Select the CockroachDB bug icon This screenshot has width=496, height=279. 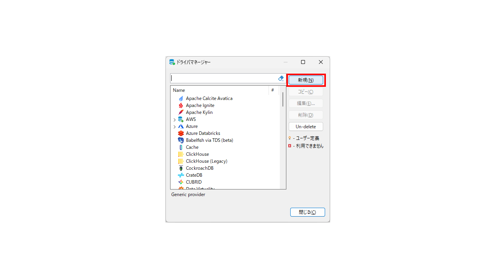(x=181, y=168)
